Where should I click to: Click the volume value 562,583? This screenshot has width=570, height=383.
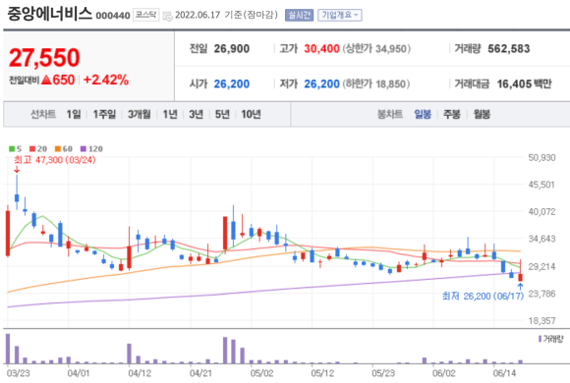point(509,49)
